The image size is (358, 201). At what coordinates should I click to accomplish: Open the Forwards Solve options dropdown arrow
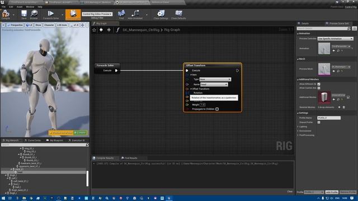point(62,15)
